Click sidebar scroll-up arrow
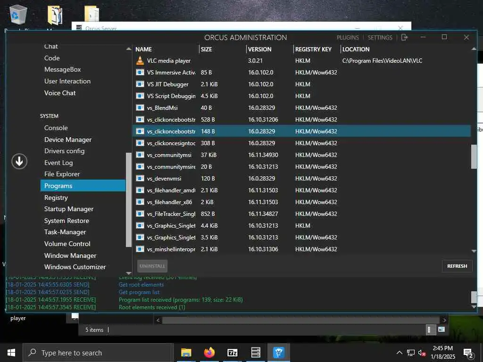483x362 pixels. click(129, 49)
